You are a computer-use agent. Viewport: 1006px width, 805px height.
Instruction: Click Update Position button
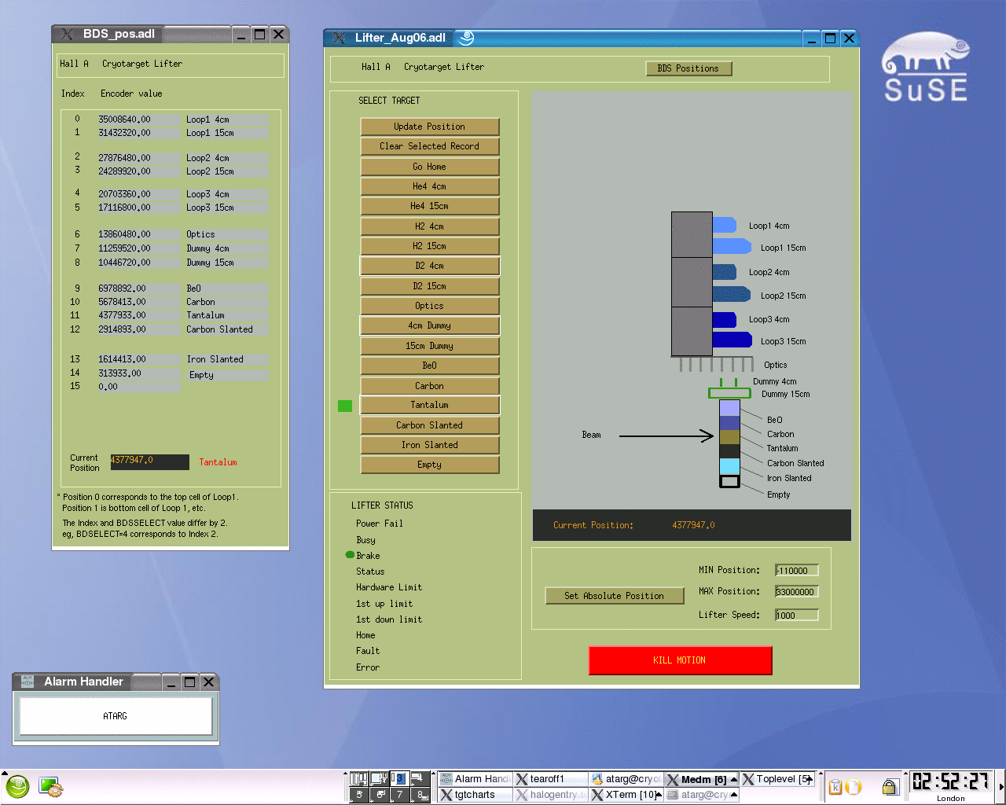pos(430,127)
